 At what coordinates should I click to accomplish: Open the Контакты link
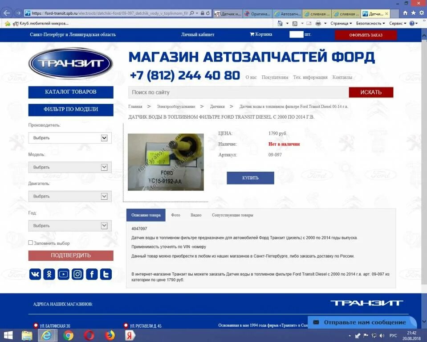[x=342, y=77]
